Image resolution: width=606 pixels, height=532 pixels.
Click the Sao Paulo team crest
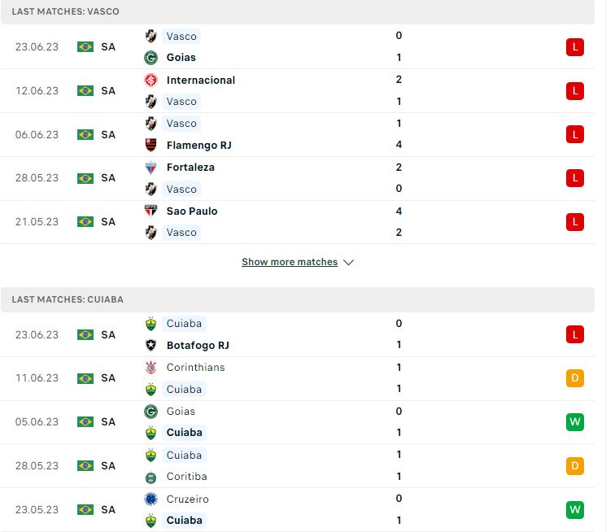point(150,211)
